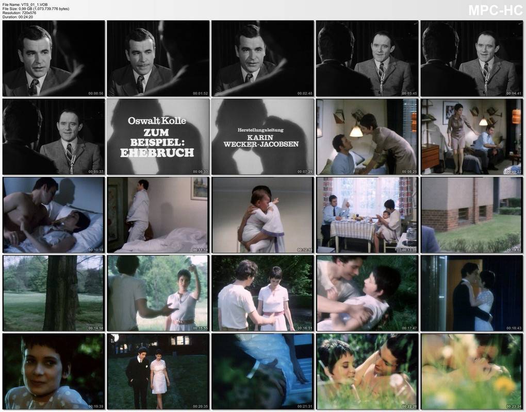Viewport: 526px width, 412px height.
Task: Select the thumbnail timestamped 00:20:35
Action: pyautogui.click(x=158, y=371)
